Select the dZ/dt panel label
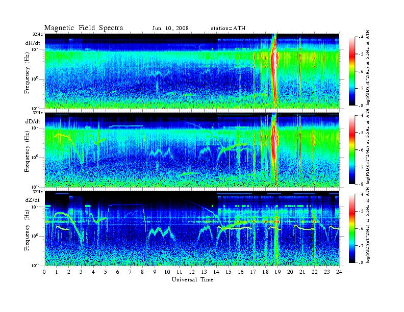This screenshot has width=404, height=312. pyautogui.click(x=33, y=200)
